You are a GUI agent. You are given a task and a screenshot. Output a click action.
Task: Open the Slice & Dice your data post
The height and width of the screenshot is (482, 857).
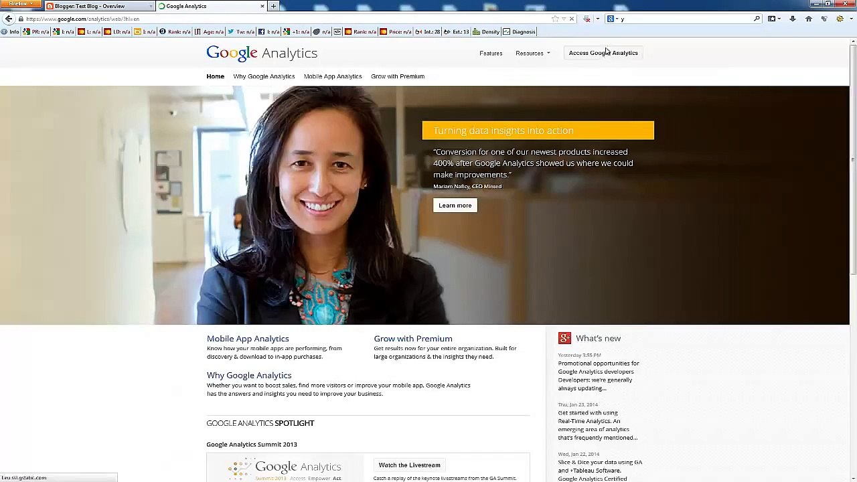[x=600, y=470]
